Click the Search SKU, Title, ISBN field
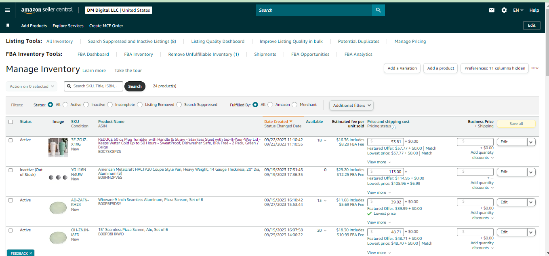 (93, 86)
